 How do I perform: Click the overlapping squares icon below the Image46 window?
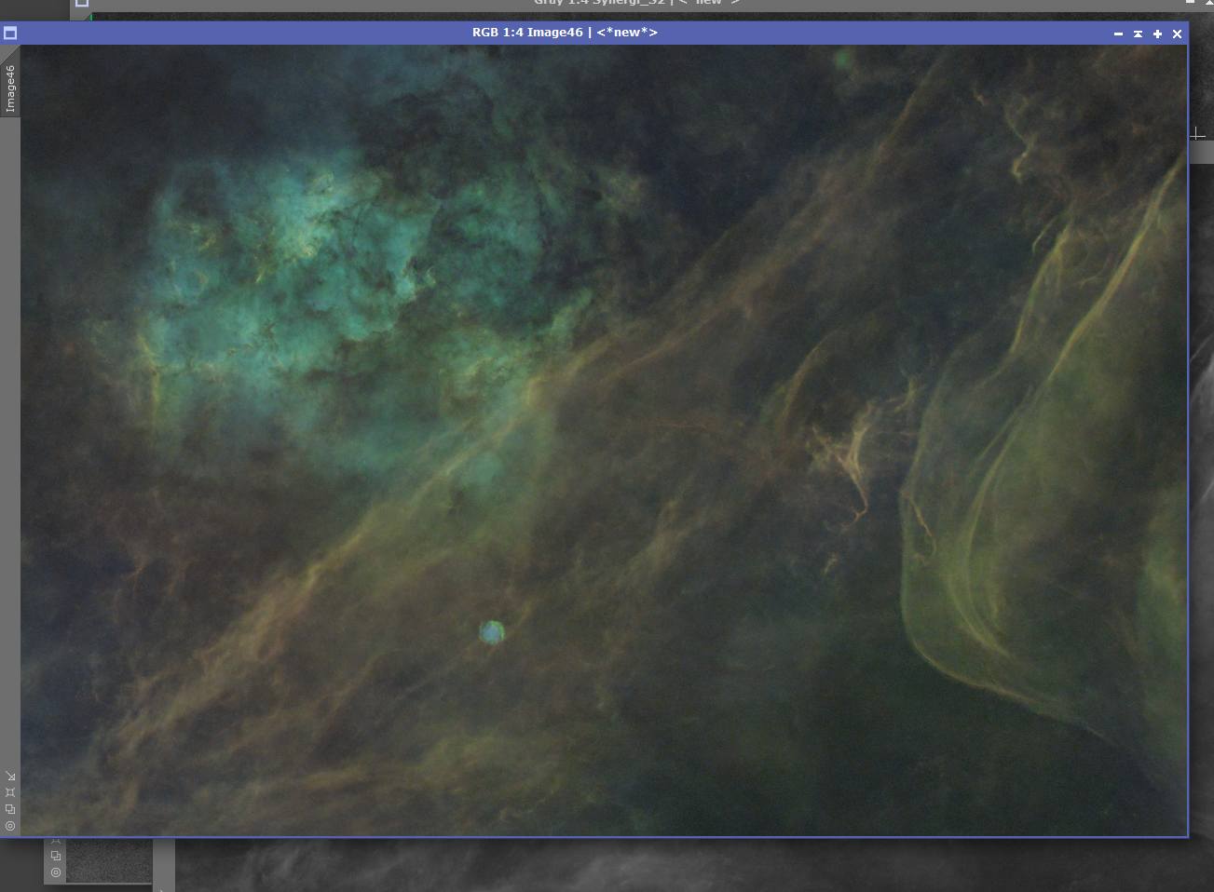click(56, 856)
